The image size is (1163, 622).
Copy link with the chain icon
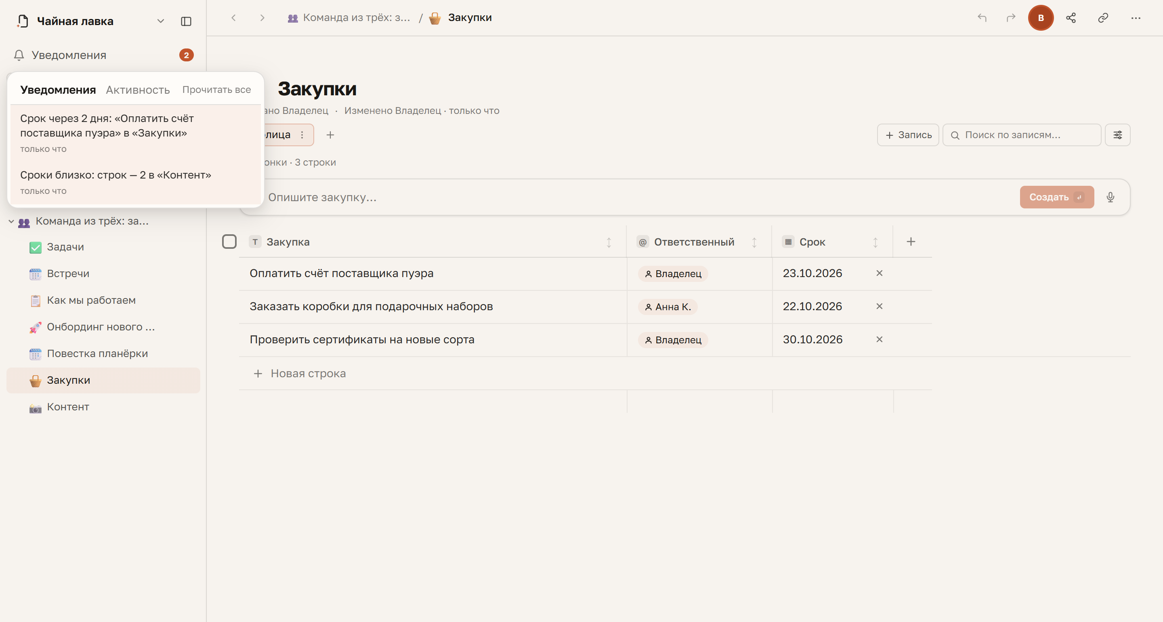pyautogui.click(x=1103, y=18)
